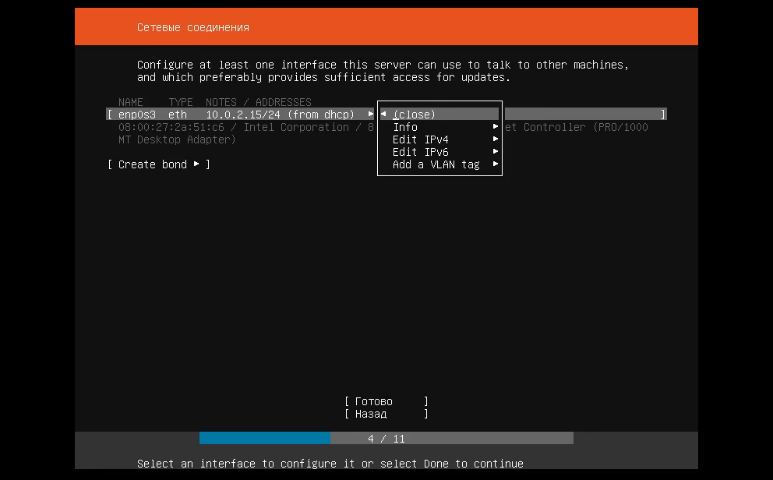This screenshot has height=480, width=773.
Task: Choose Edit IPv6 from the popup menu
Action: (421, 152)
